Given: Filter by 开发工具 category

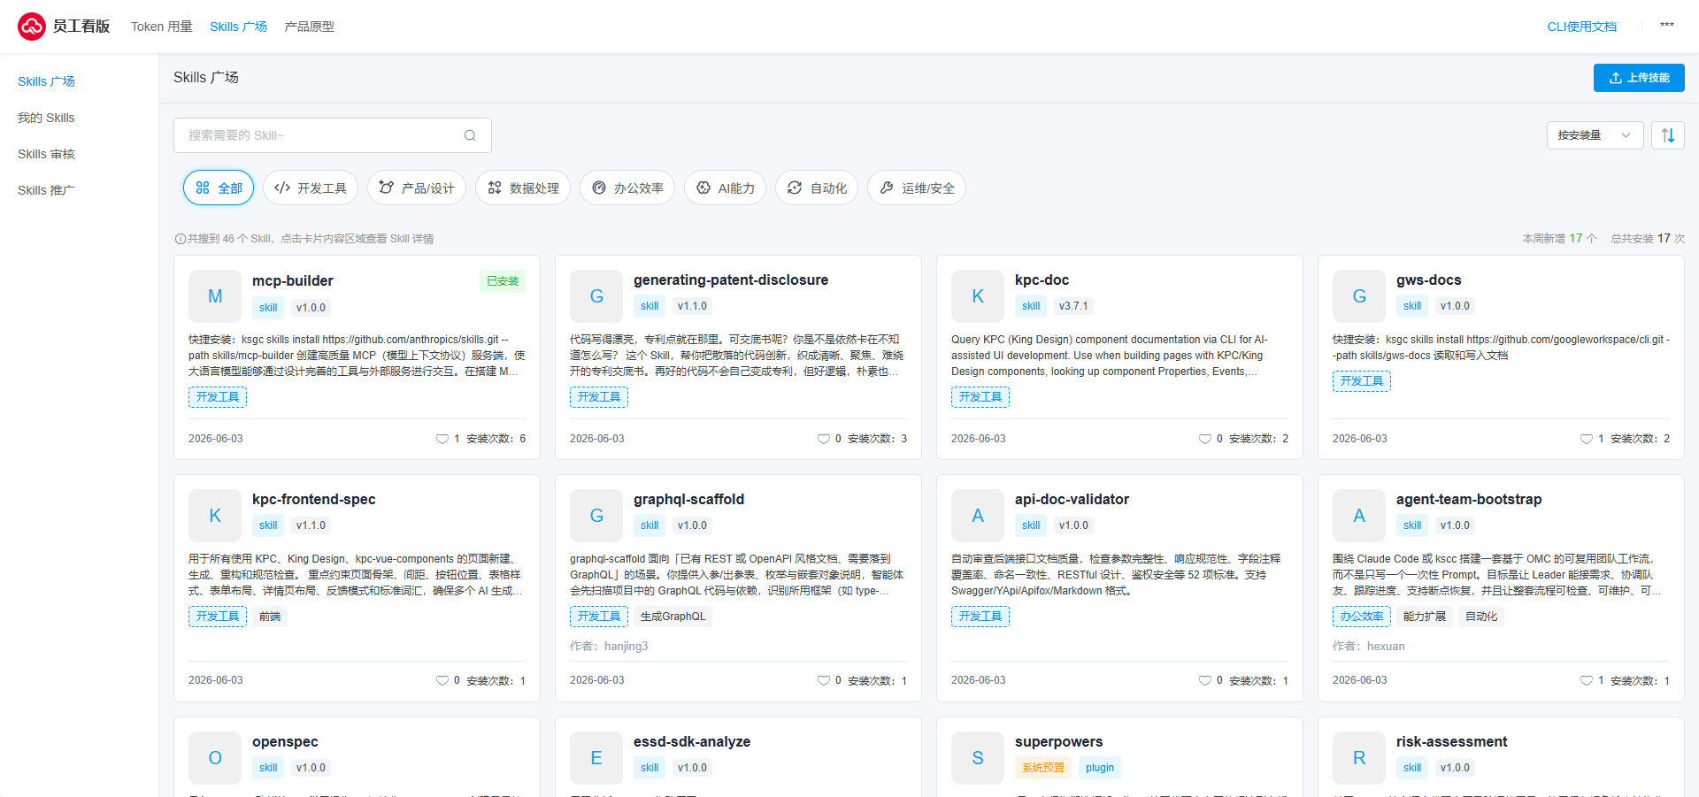Looking at the screenshot, I should (311, 188).
